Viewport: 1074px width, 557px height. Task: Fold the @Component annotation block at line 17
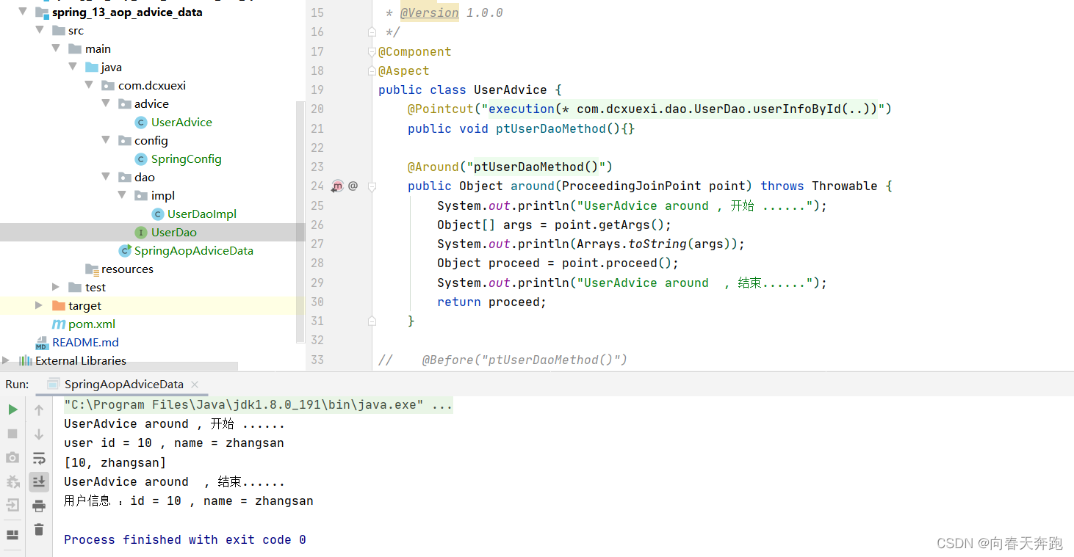tap(372, 51)
